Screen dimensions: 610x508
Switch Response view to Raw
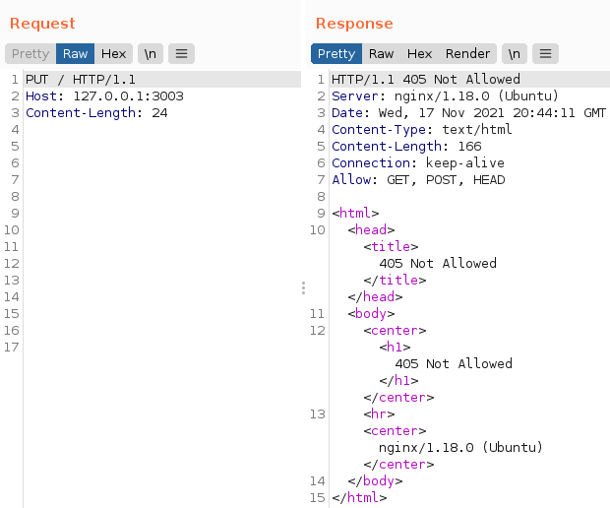pos(382,54)
